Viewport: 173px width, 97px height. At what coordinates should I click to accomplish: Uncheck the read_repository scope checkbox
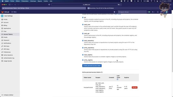coord(83,41)
